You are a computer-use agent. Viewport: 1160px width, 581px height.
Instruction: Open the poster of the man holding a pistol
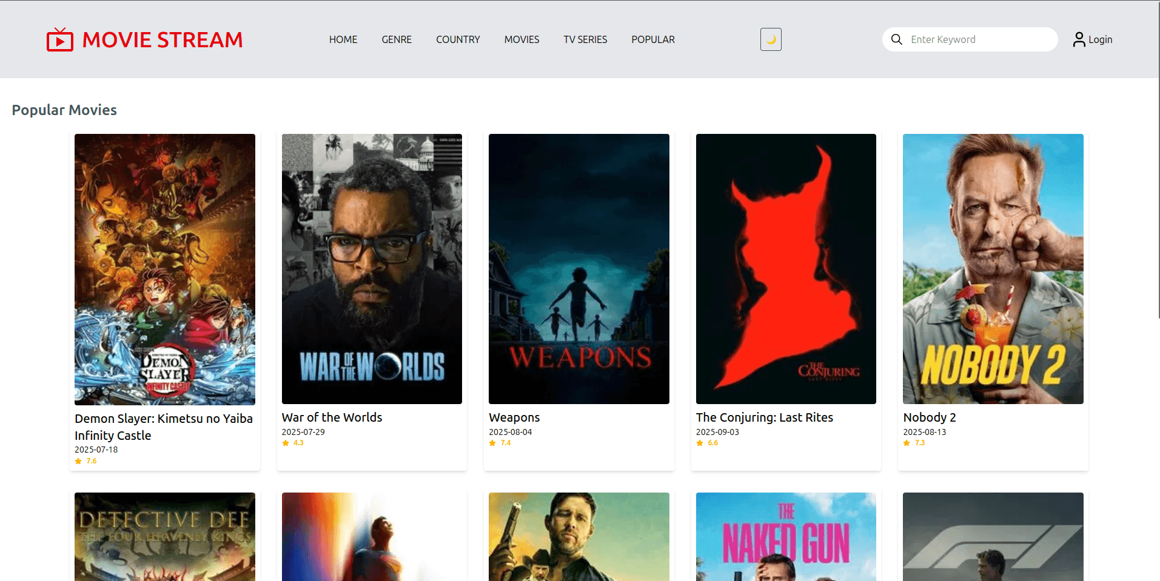(579, 537)
